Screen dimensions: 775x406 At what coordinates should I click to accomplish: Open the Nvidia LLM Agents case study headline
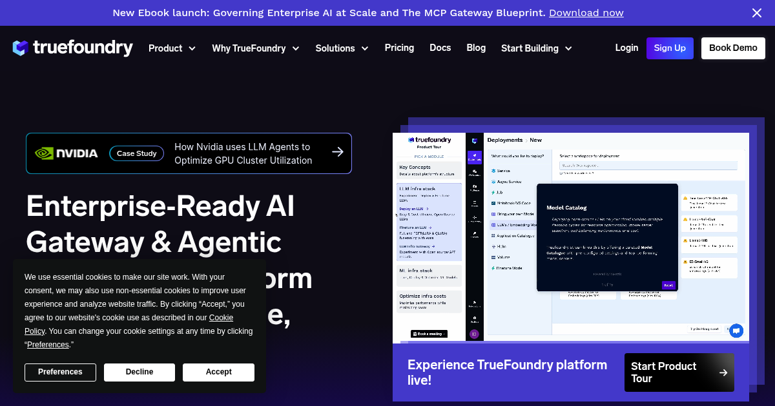(x=243, y=153)
